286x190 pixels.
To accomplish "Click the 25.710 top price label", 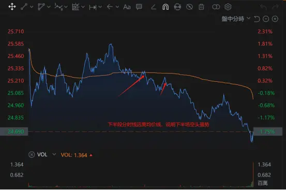I will click(16, 32).
